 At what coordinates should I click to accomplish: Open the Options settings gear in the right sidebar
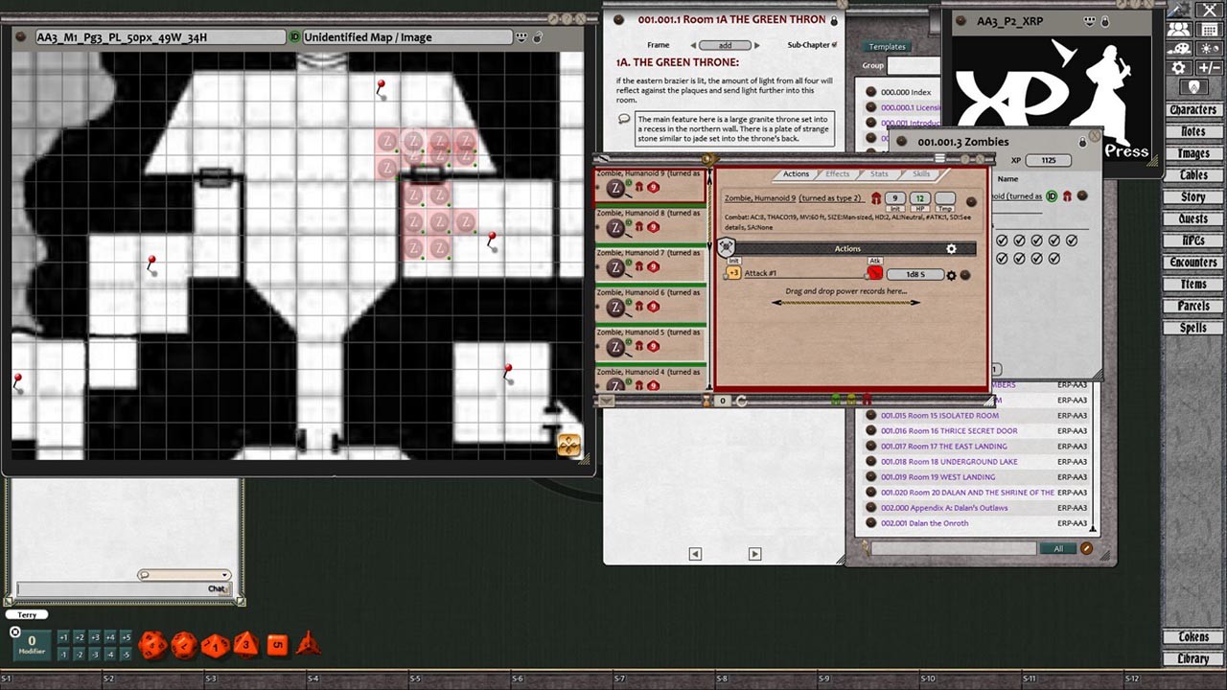(1178, 67)
